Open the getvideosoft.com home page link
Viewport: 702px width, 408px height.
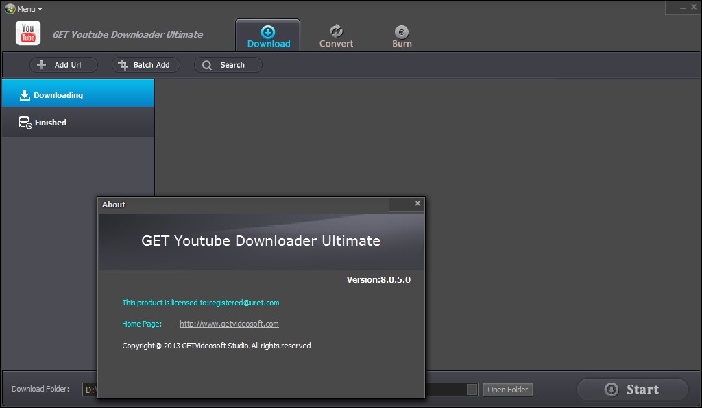(229, 324)
